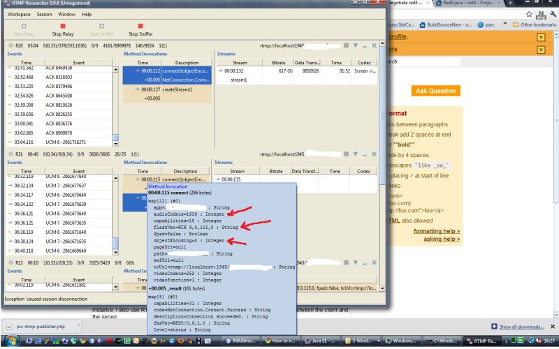Image resolution: width=559 pixels, height=349 pixels.
Task: Select event row 'ACK 8516503'
Action: click(x=59, y=77)
